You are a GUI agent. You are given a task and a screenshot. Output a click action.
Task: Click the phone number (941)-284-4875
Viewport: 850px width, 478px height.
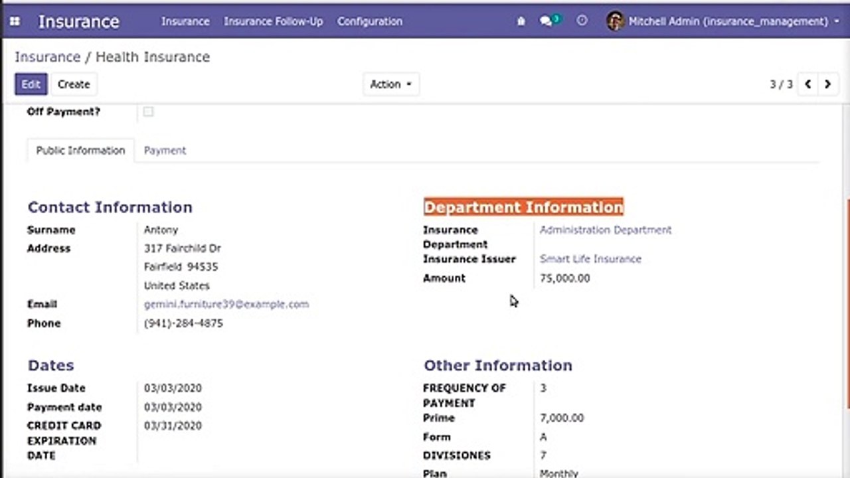tap(183, 323)
